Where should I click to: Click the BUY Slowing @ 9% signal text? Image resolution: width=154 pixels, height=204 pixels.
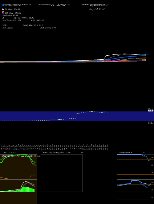(48, 28)
